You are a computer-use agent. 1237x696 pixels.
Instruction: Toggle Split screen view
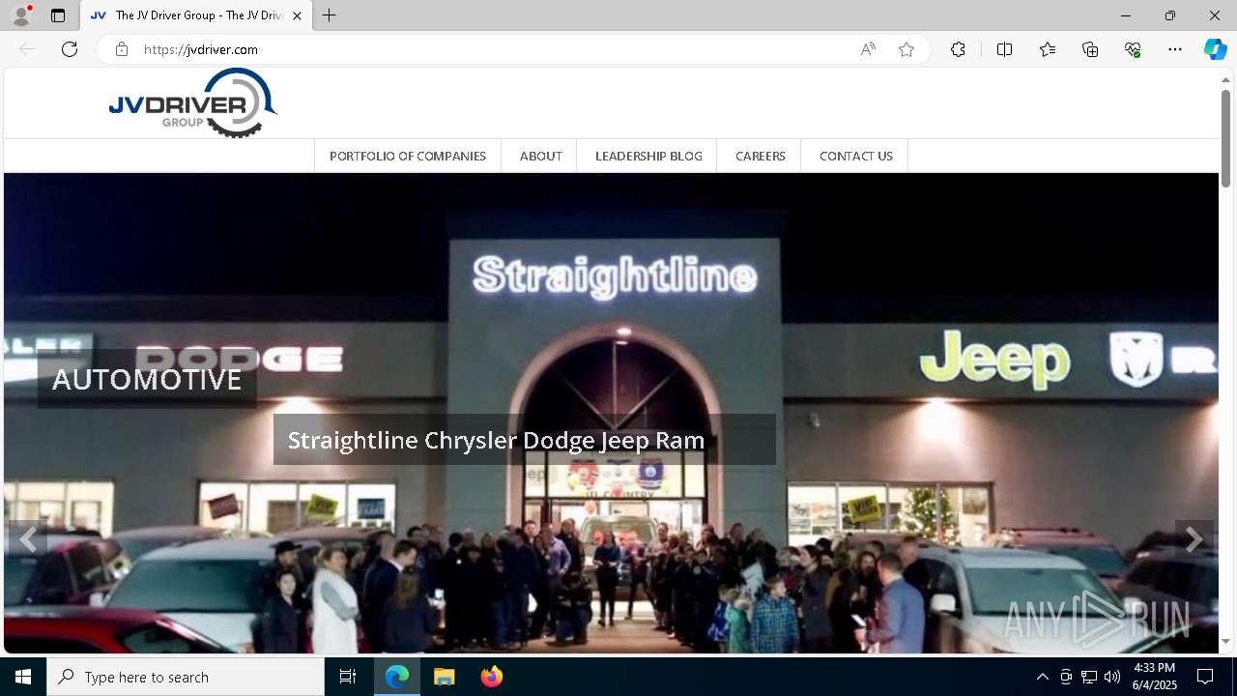[x=1004, y=49]
